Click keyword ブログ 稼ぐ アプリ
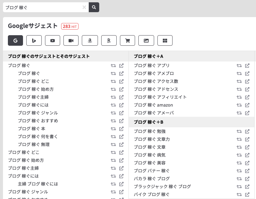The image size is (256, 199). (152, 66)
